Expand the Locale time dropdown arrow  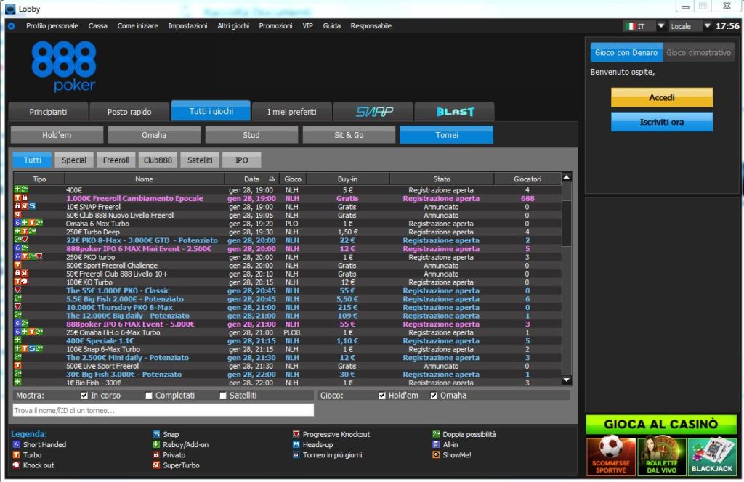707,26
